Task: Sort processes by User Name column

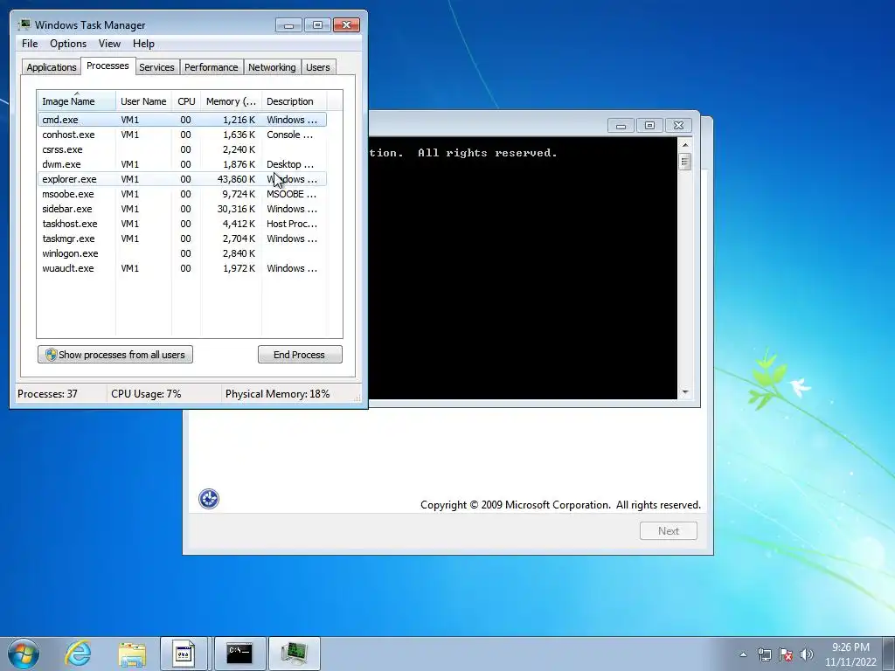Action: (x=143, y=101)
